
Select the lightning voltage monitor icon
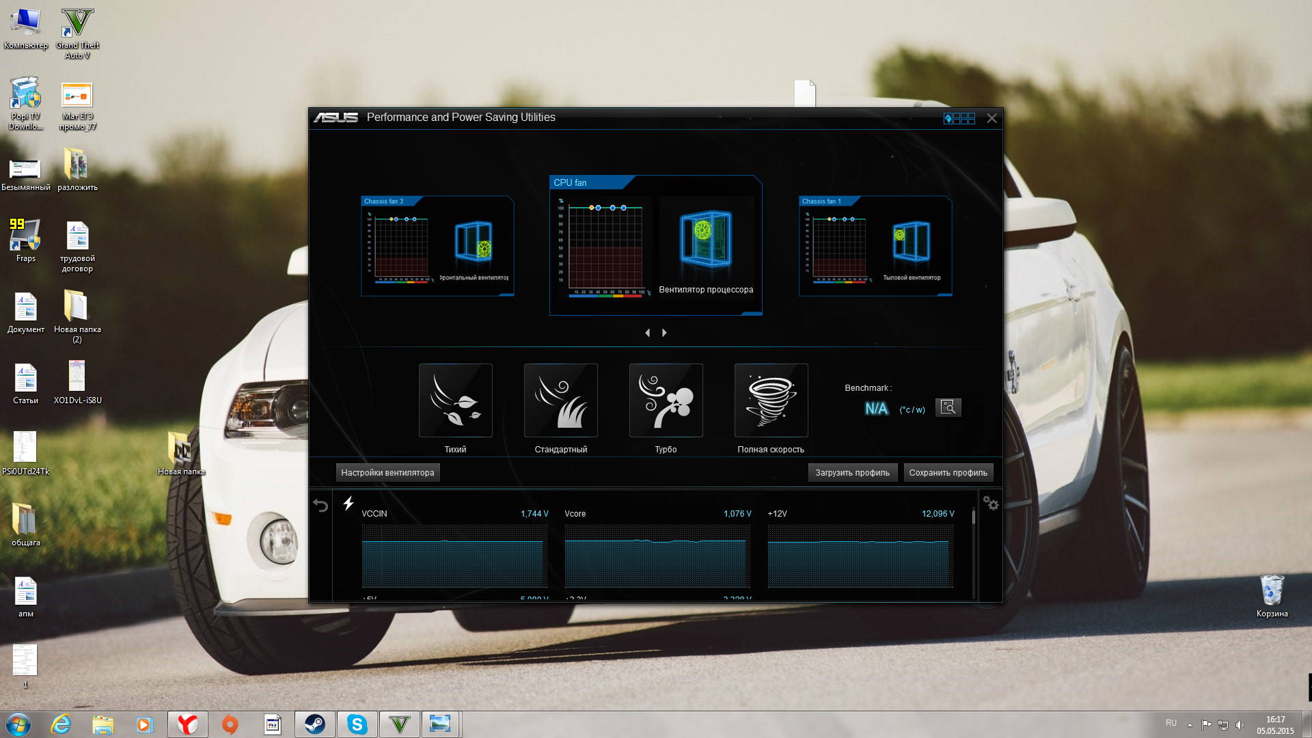pos(348,504)
